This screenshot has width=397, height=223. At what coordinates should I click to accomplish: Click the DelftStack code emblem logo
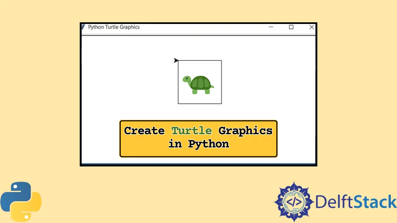coord(294,202)
